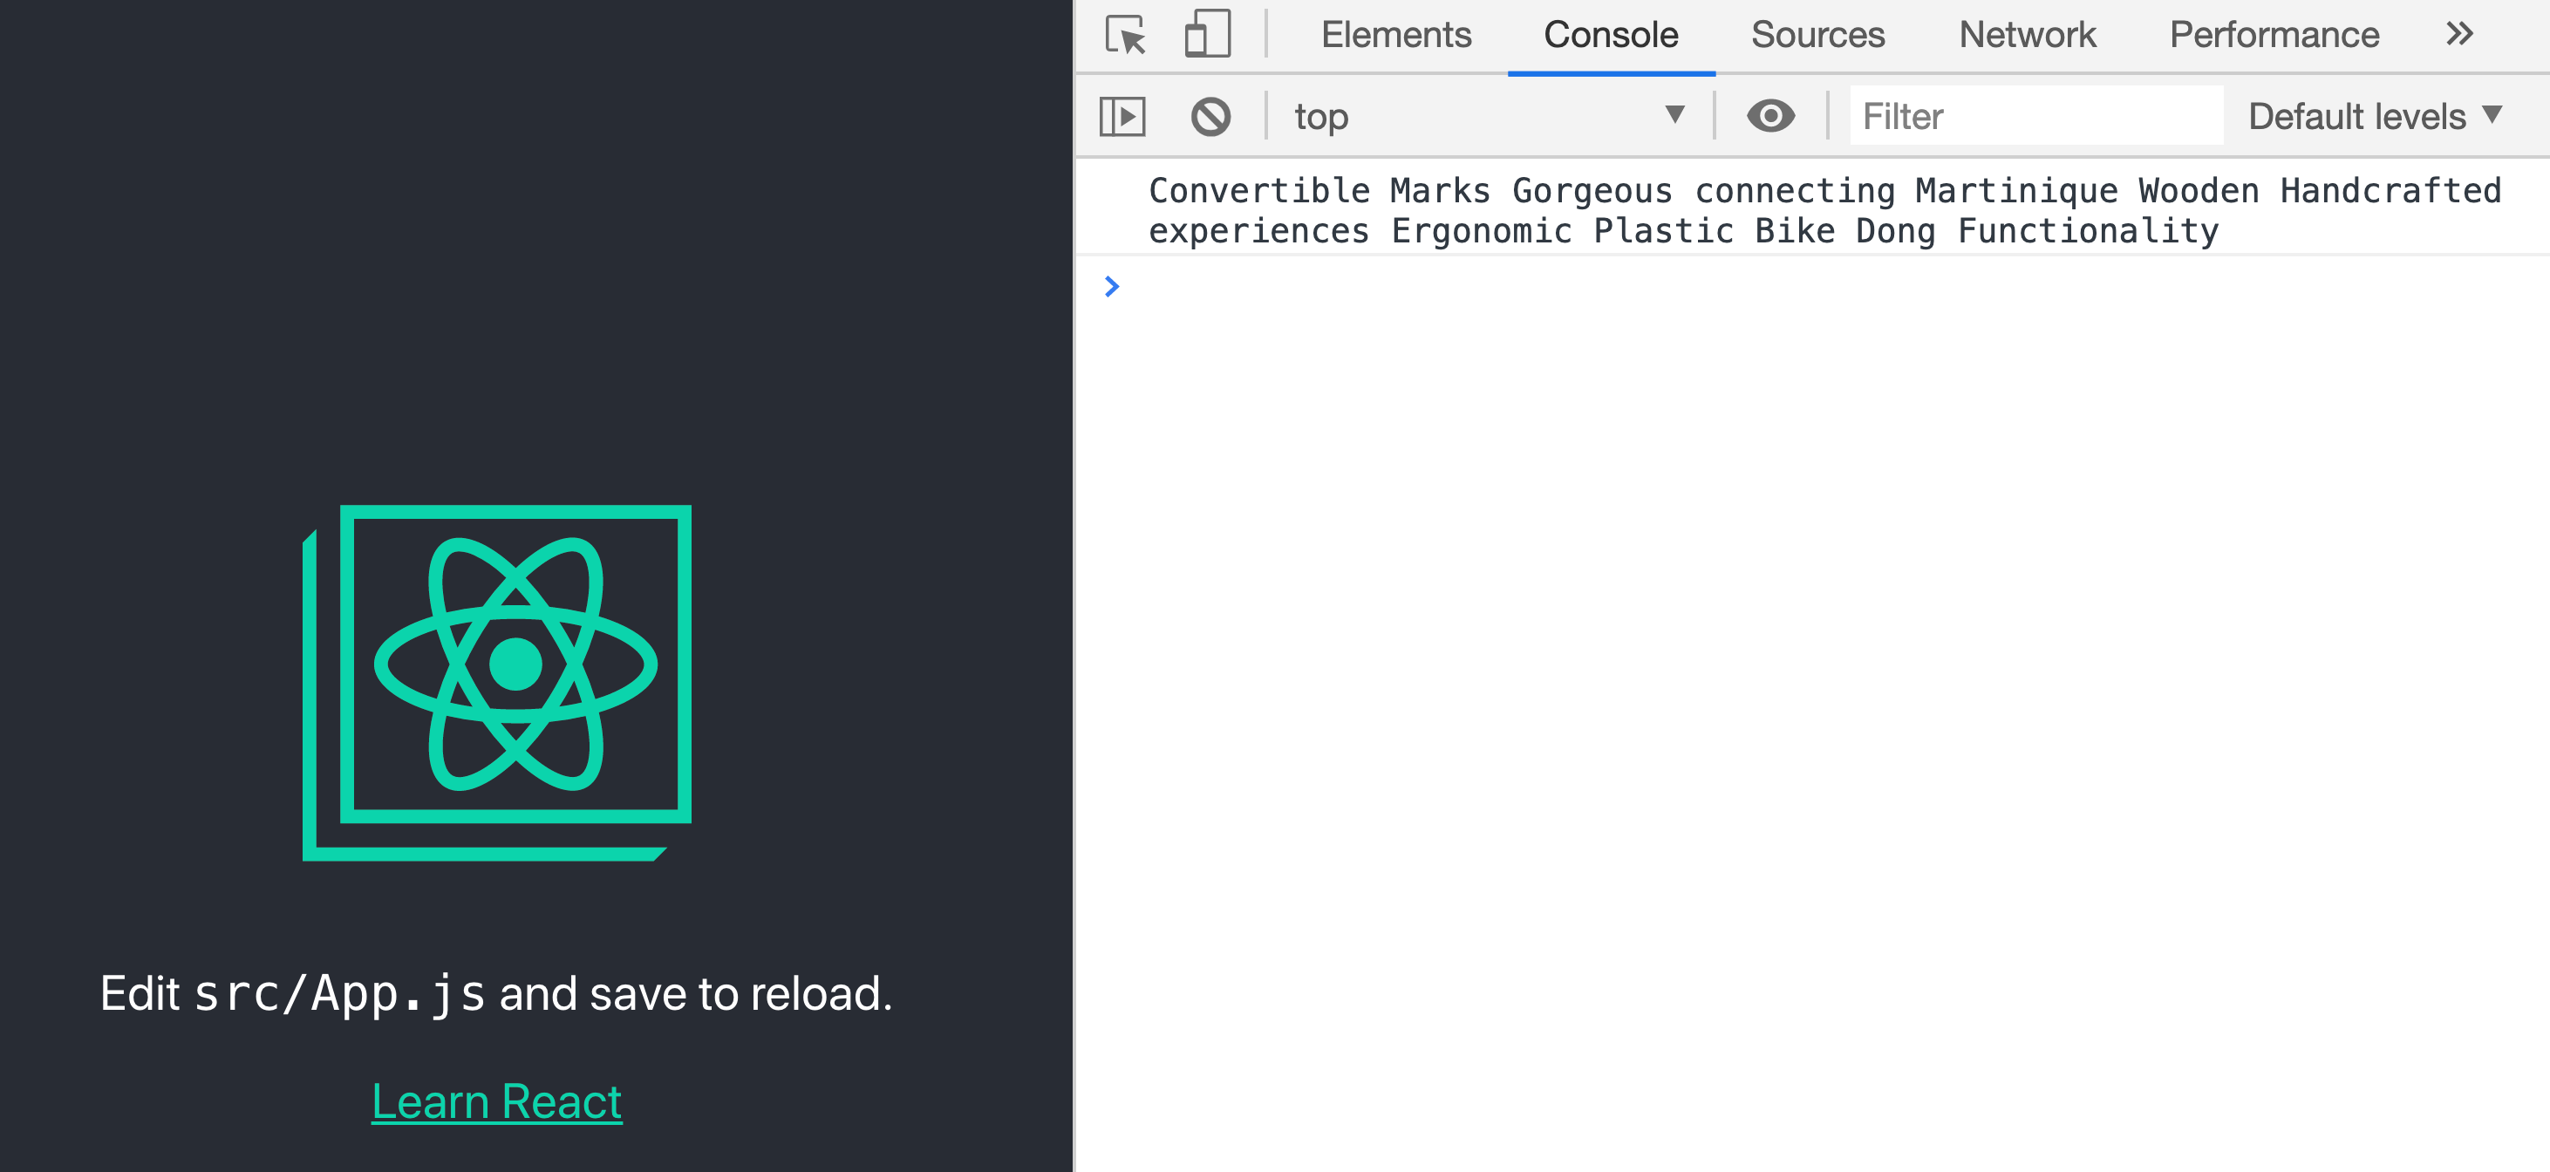The image size is (2550, 1172).
Task: Select the inspect element tool
Action: [x=1124, y=32]
